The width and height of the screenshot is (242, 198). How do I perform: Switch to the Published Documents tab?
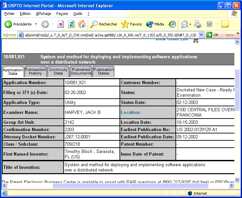tap(81, 72)
